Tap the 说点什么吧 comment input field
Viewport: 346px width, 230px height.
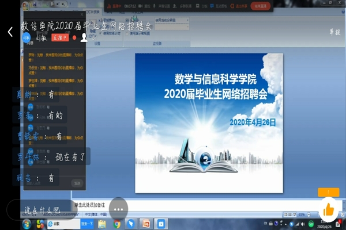pyautogui.click(x=42, y=210)
